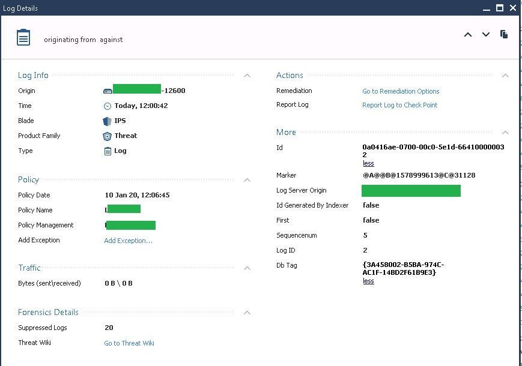The width and height of the screenshot is (522, 366).
Task: Go to next log with down arrow
Action: coord(486,35)
